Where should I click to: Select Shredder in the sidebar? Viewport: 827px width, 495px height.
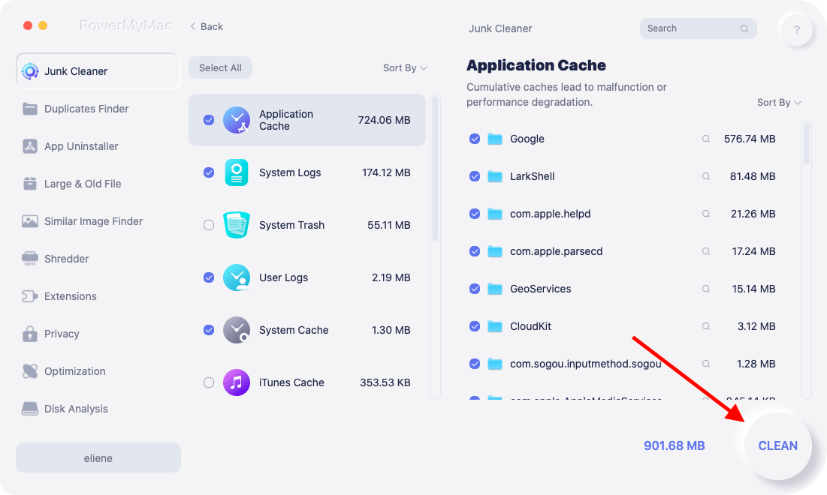98,259
